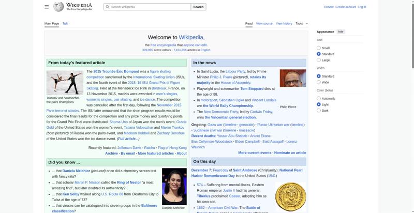Open the hamburger main menu icon
Image resolution: width=414 pixels, height=213 pixels.
pos(47,7)
